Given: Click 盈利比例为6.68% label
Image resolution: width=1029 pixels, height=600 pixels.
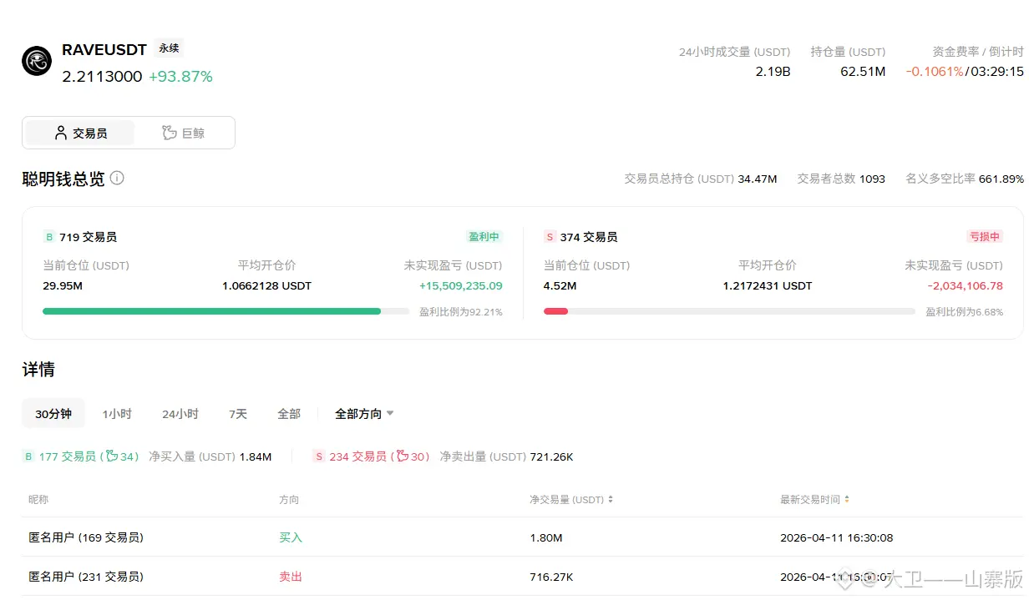Looking at the screenshot, I should pos(965,312).
